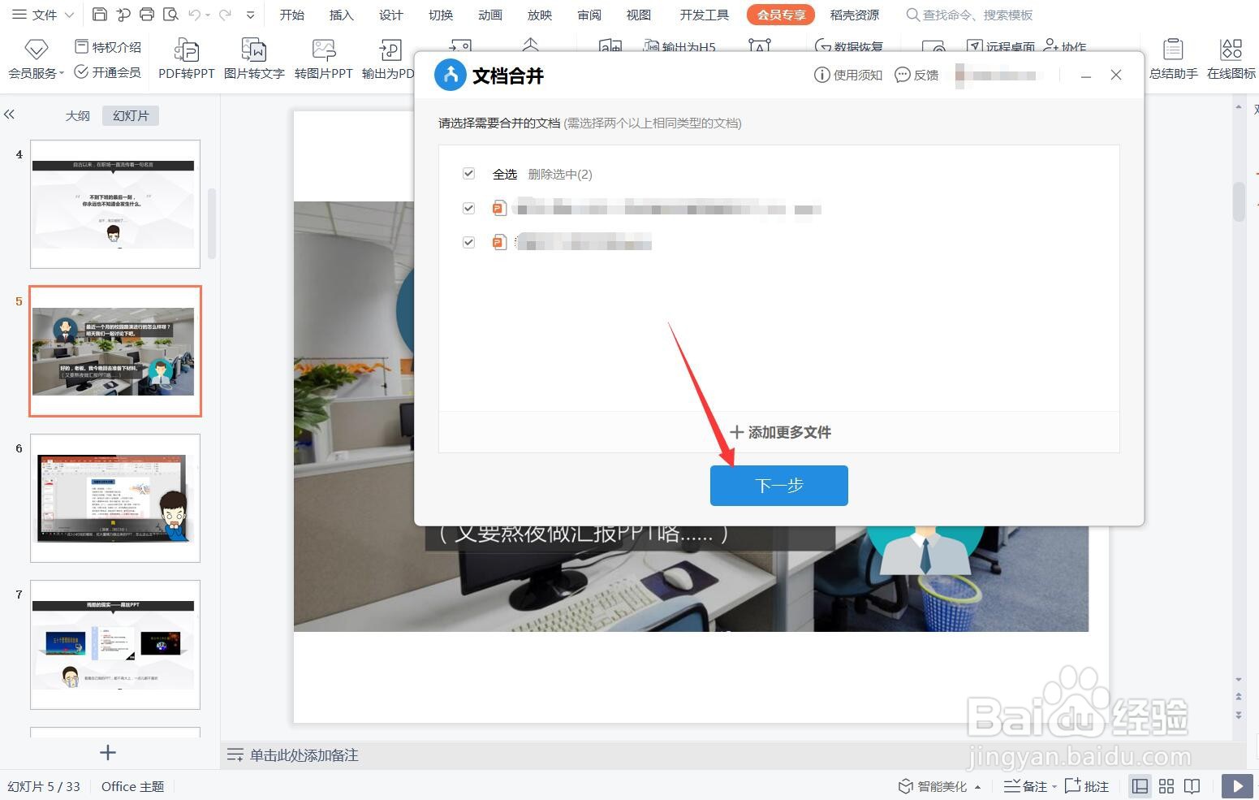Open 使用须知 info in merge dialog
The height and width of the screenshot is (800, 1259).
[x=847, y=75]
